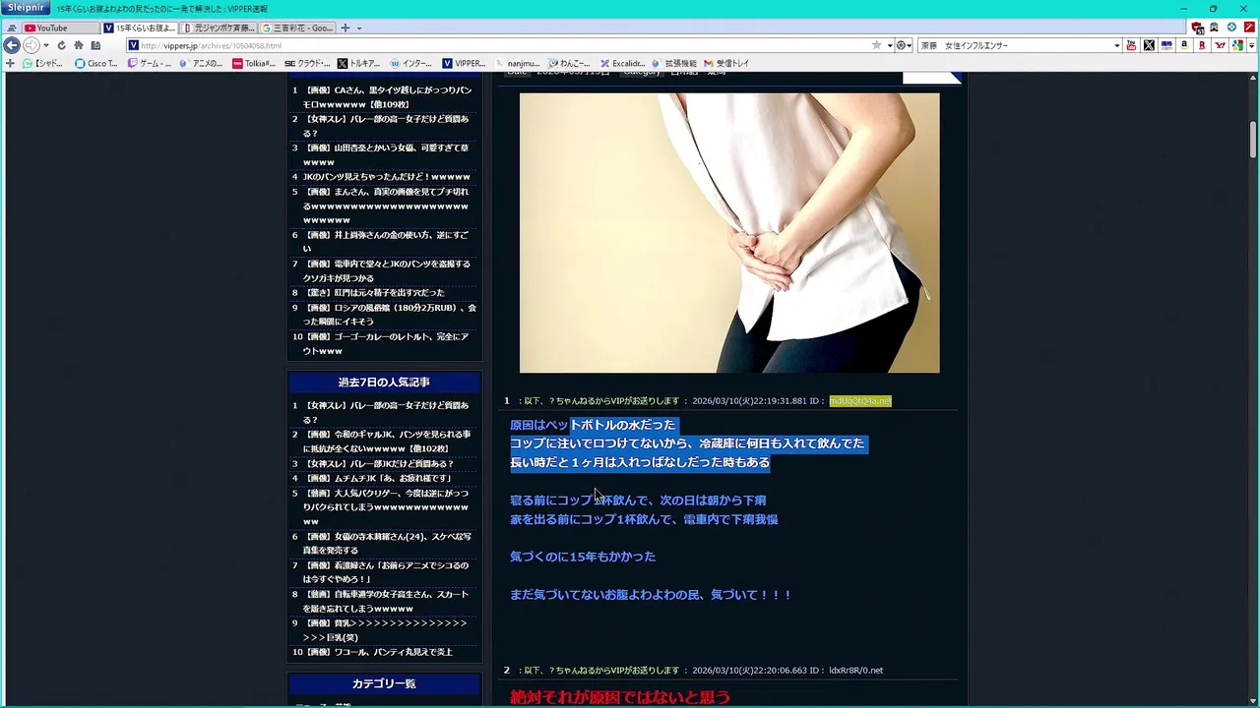Open the 受信トレイ Gmail bookmark
The width and height of the screenshot is (1260, 708).
pyautogui.click(x=726, y=63)
